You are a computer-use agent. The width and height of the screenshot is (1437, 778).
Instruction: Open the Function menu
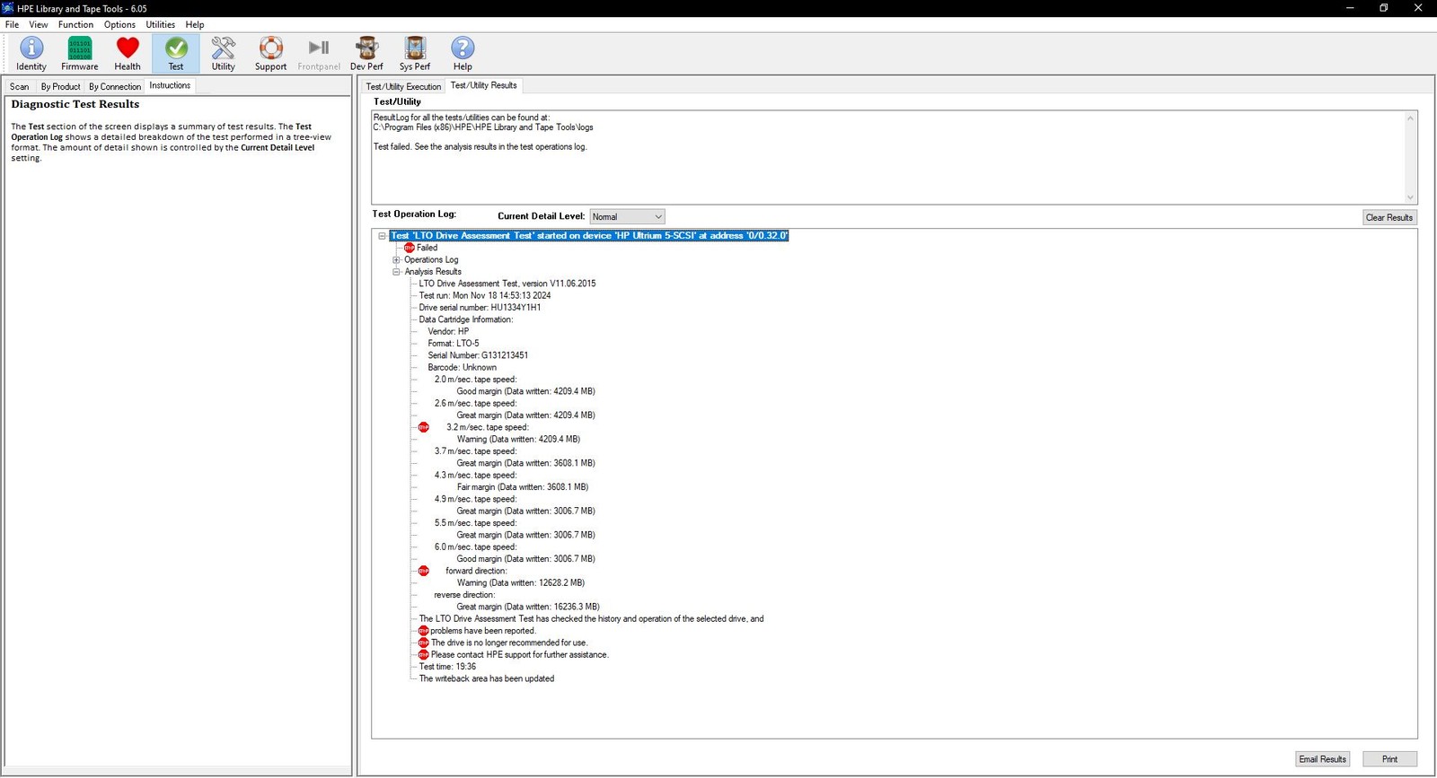[75, 24]
